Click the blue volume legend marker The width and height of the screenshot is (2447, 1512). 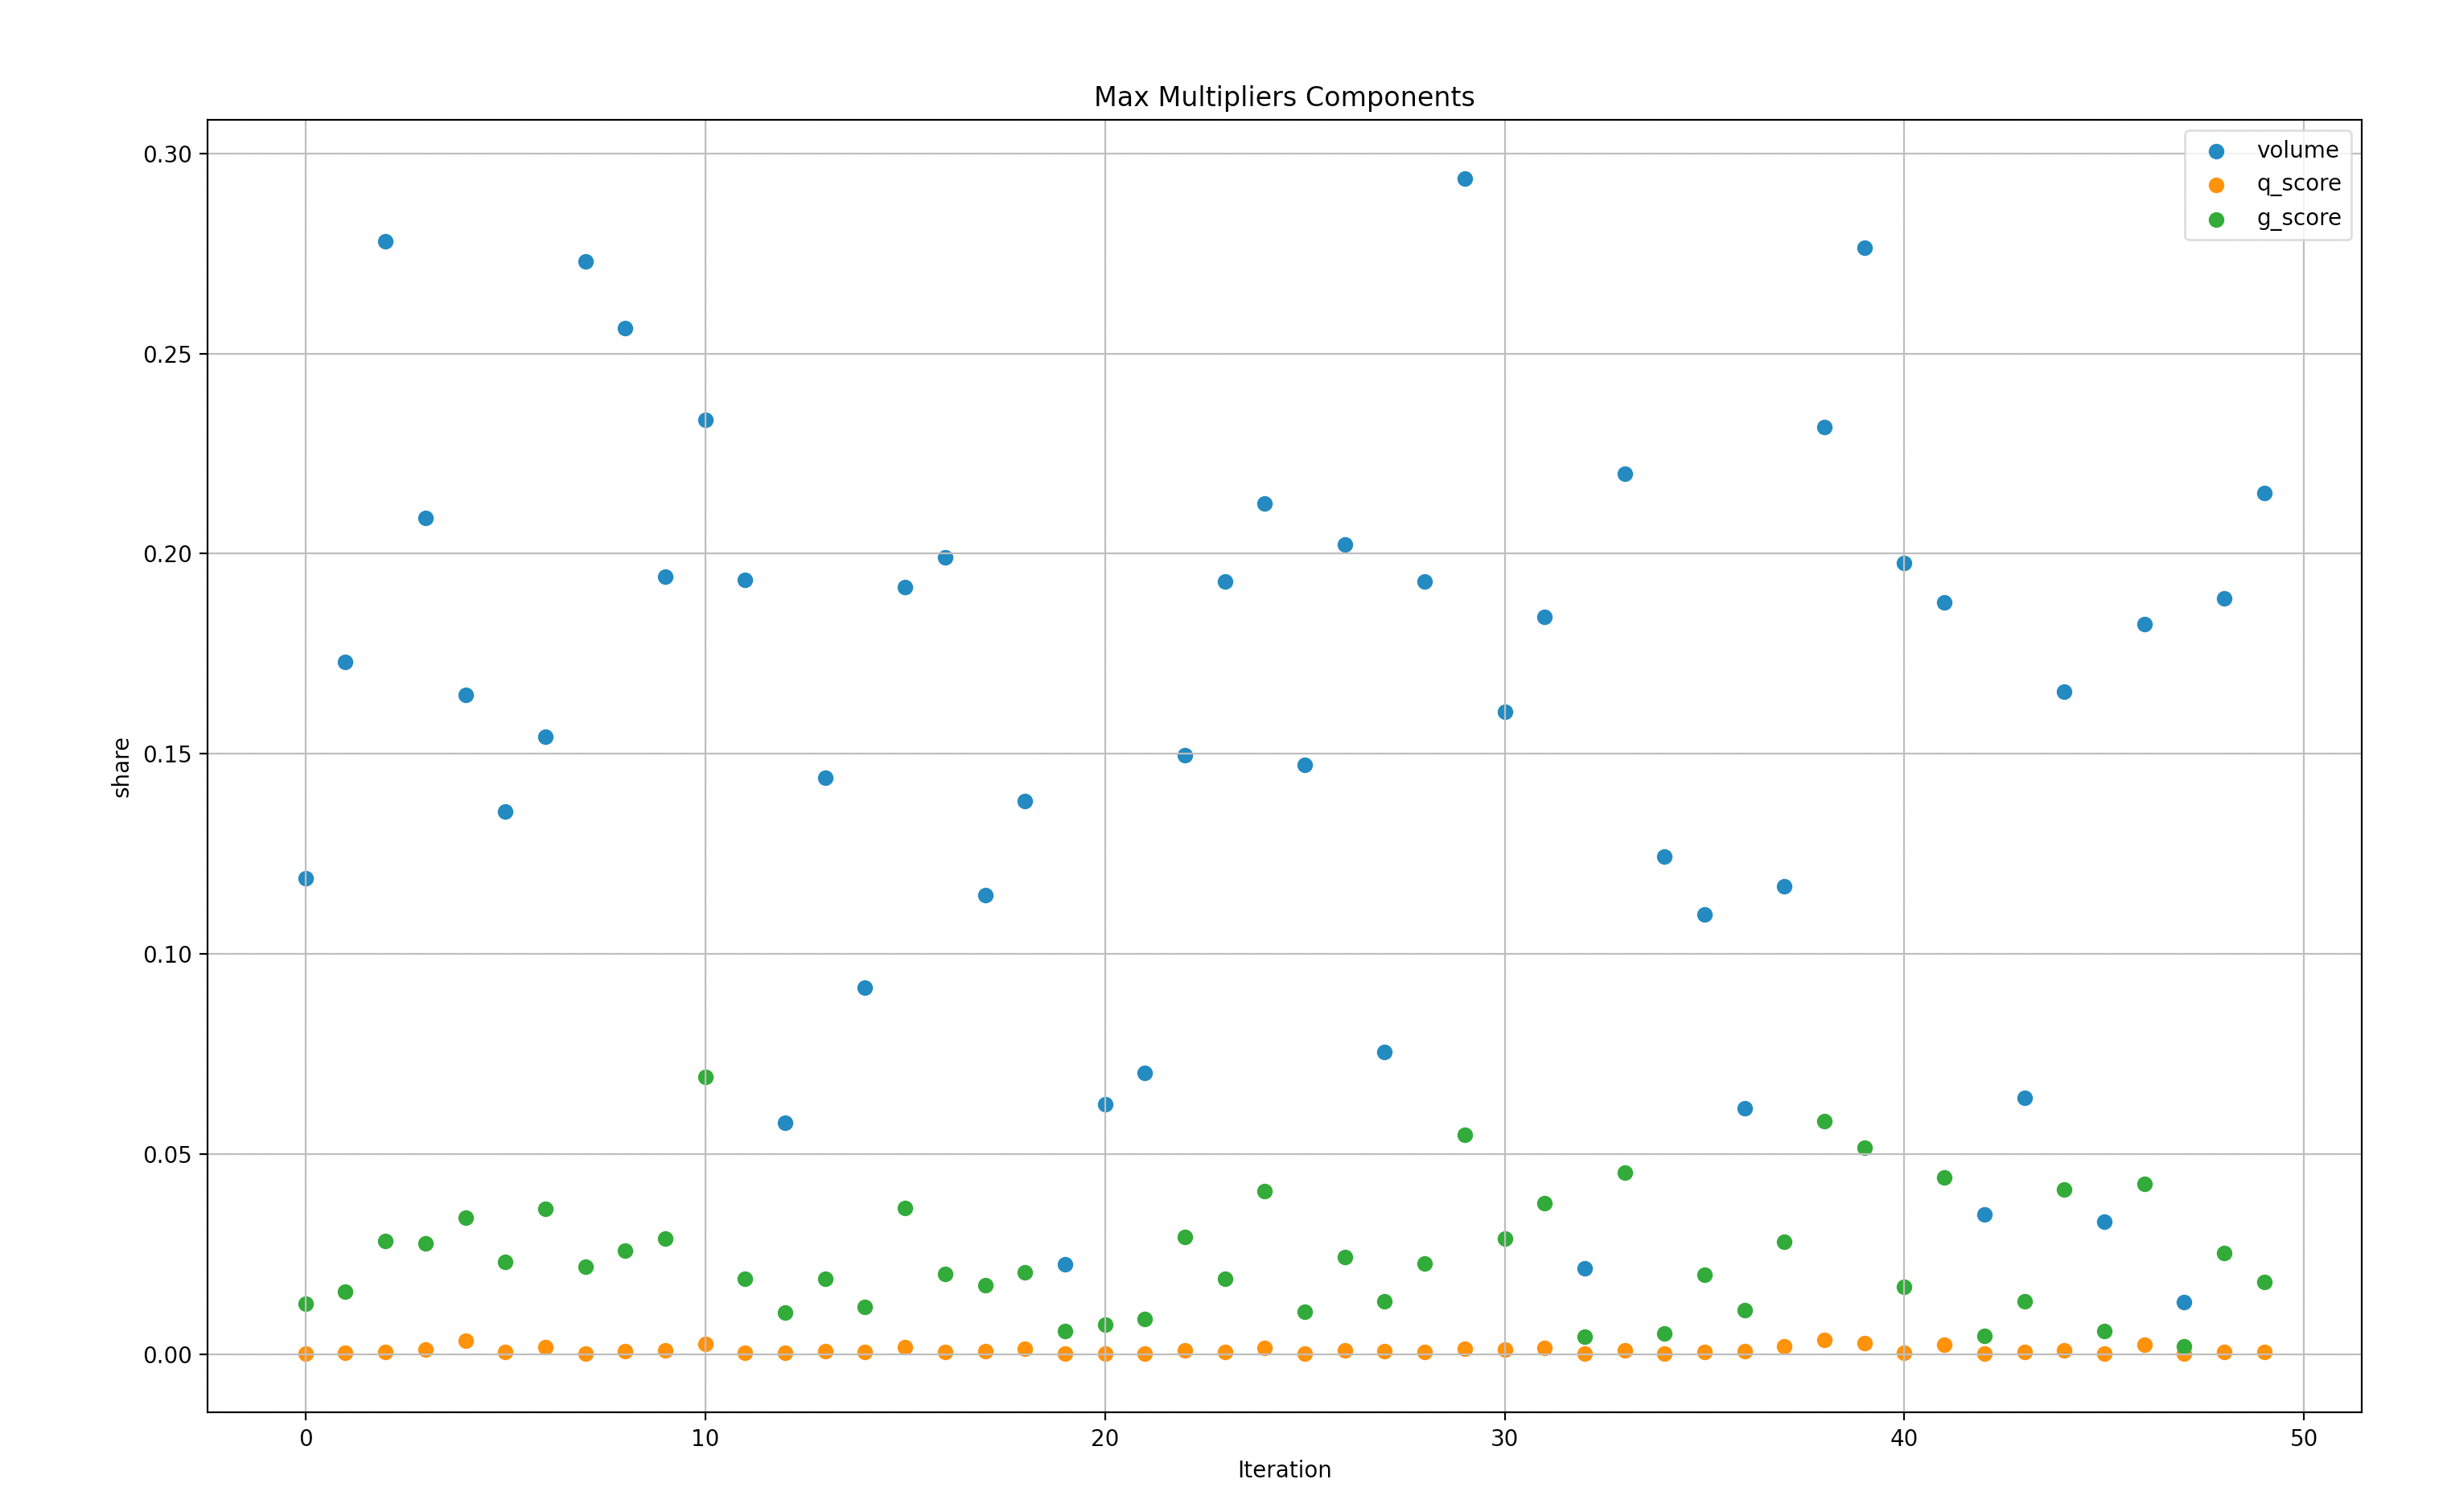pos(2216,151)
